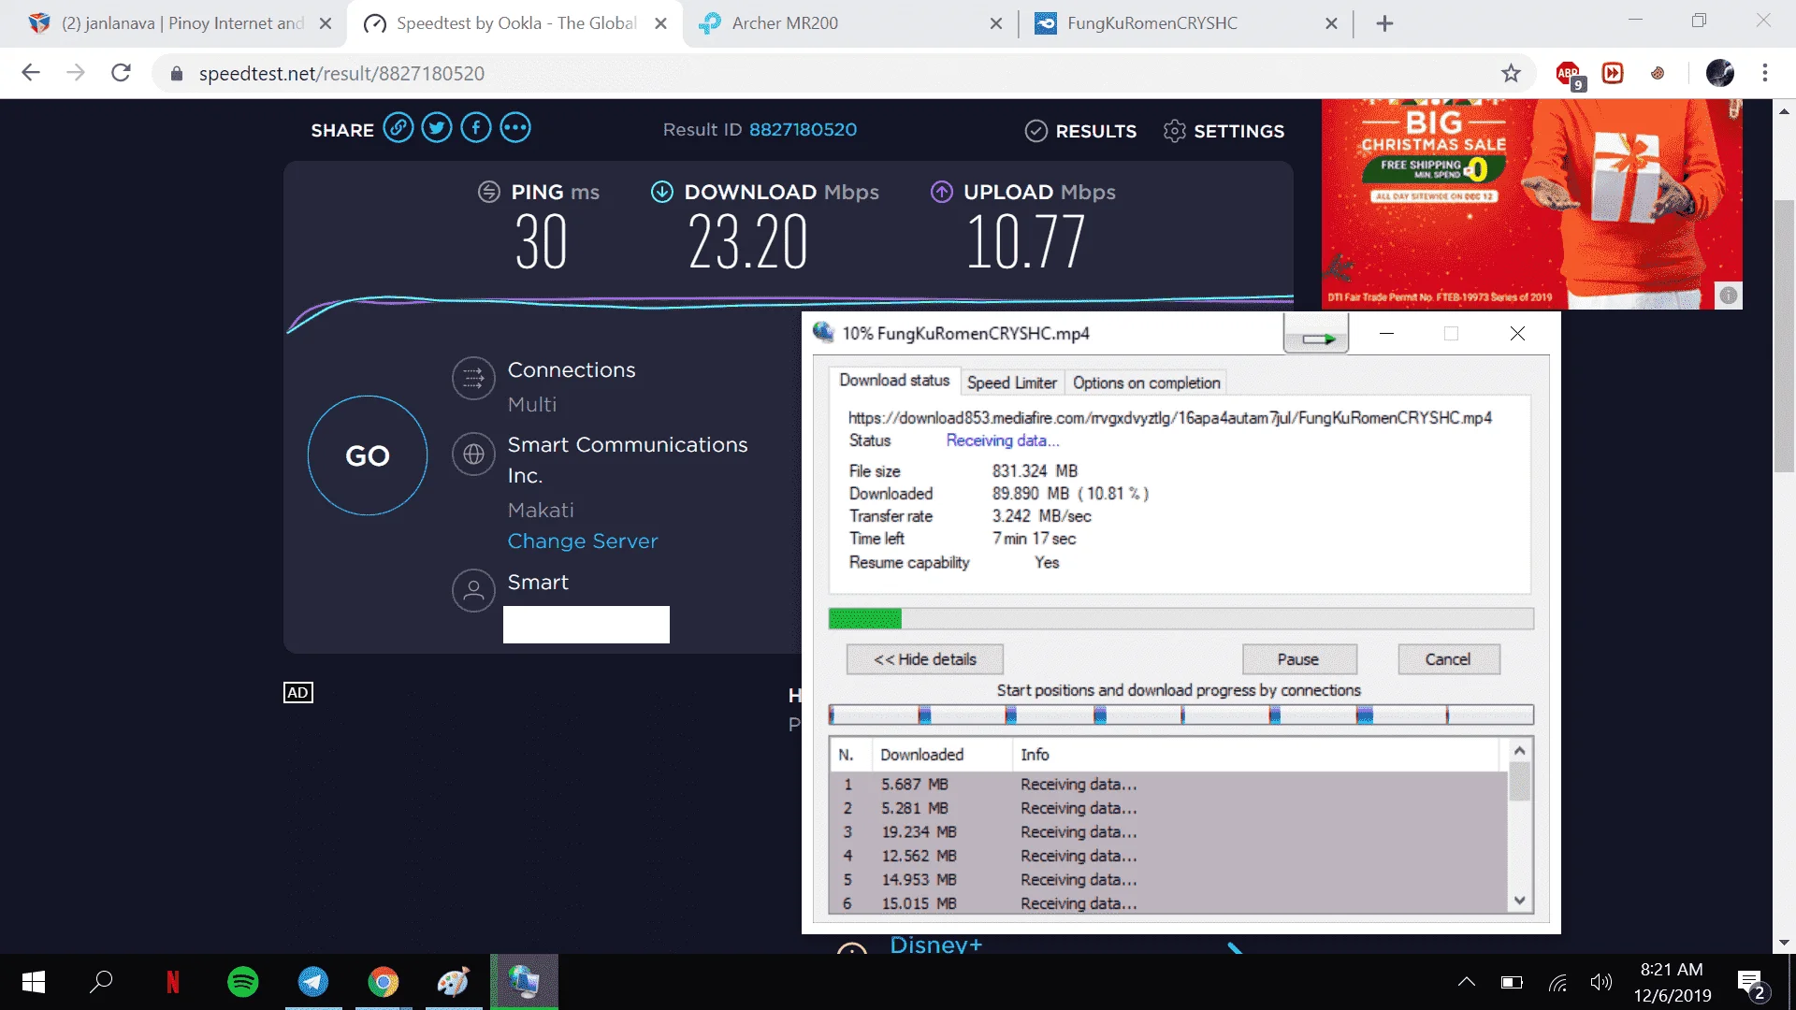Click the page's vertical scrollbar thumb
Image resolution: width=1796 pixels, height=1010 pixels.
[x=1784, y=337]
